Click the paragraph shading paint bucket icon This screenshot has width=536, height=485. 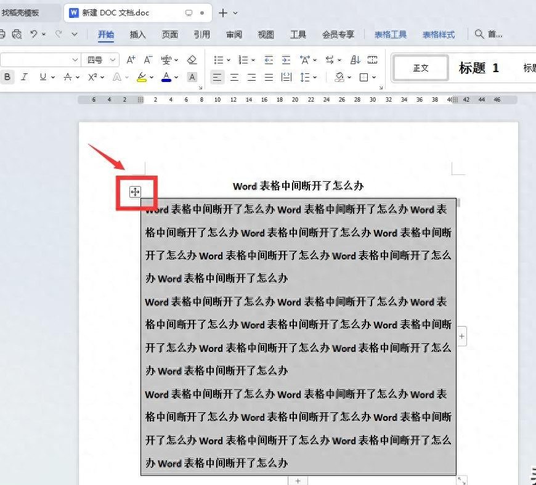[339, 77]
